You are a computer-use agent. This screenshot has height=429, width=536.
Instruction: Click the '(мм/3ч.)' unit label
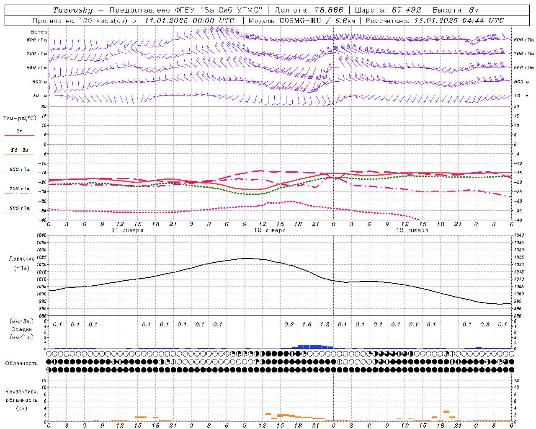(22, 321)
